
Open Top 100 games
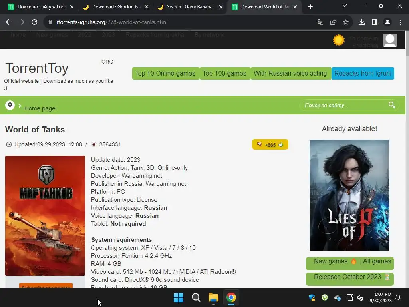coord(224,74)
